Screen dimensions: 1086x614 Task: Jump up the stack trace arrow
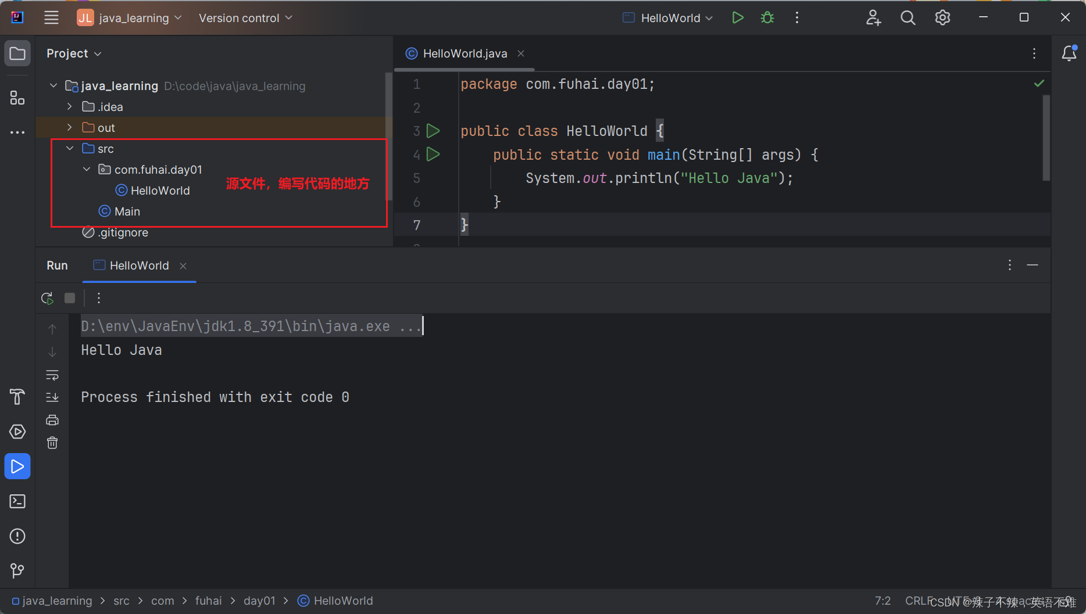pos(52,329)
